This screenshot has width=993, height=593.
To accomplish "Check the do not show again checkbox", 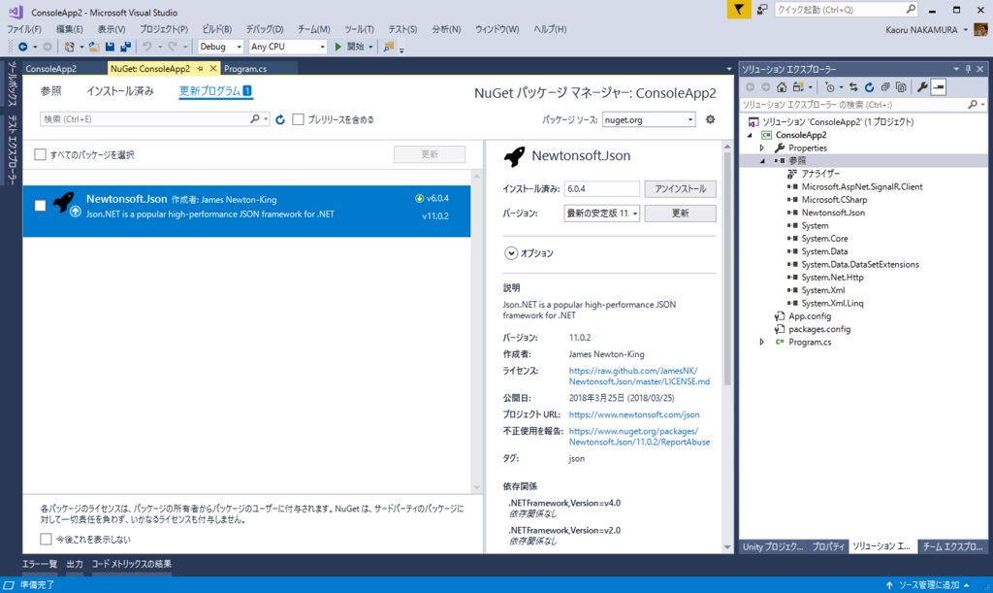I will 46,540.
